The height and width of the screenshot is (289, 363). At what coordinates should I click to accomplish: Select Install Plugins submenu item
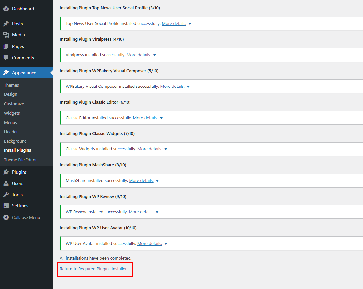coord(18,150)
